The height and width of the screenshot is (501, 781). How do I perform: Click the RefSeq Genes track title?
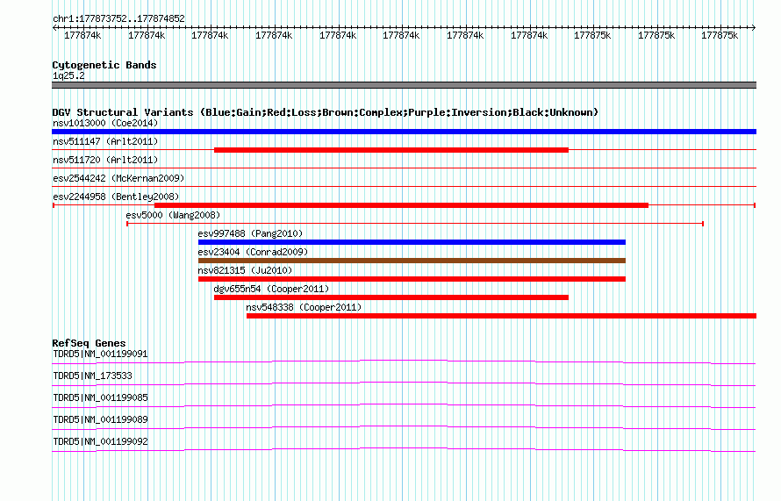89,343
